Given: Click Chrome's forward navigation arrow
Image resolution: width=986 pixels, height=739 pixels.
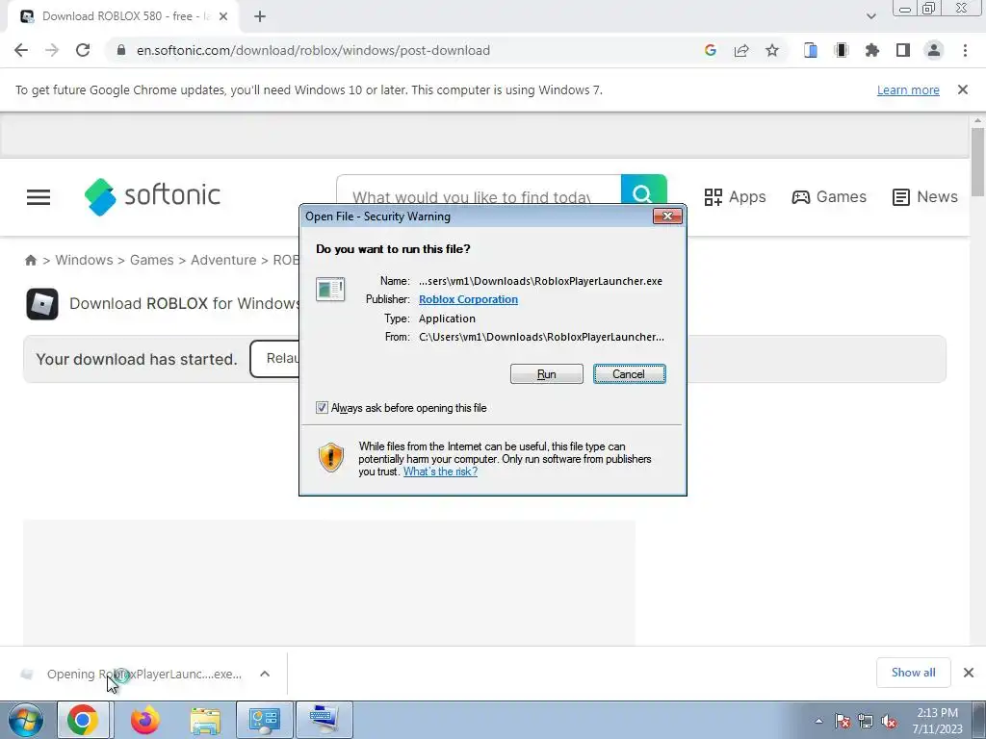Looking at the screenshot, I should coord(52,50).
